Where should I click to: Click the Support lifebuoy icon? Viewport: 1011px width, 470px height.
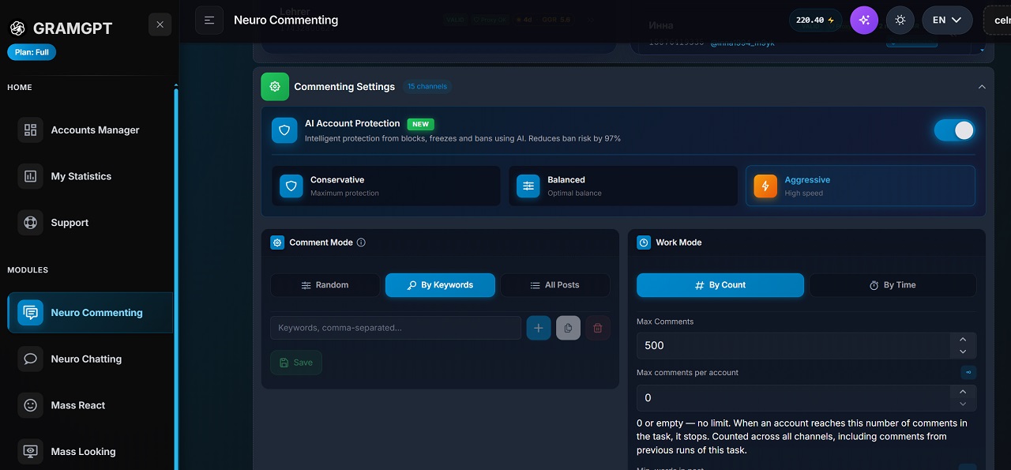31,223
